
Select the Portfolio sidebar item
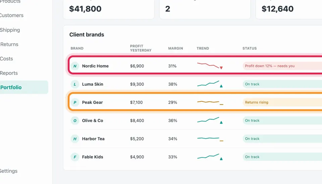point(24,87)
